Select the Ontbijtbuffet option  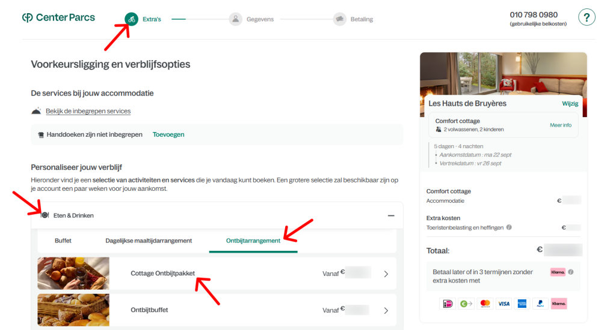217,310
